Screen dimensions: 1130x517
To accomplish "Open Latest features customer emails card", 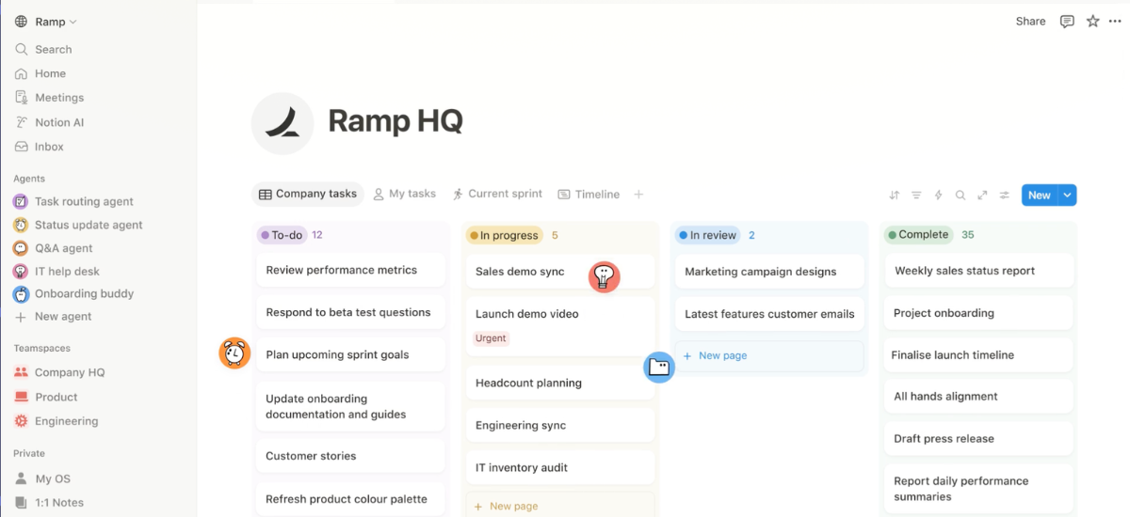I will coord(769,314).
